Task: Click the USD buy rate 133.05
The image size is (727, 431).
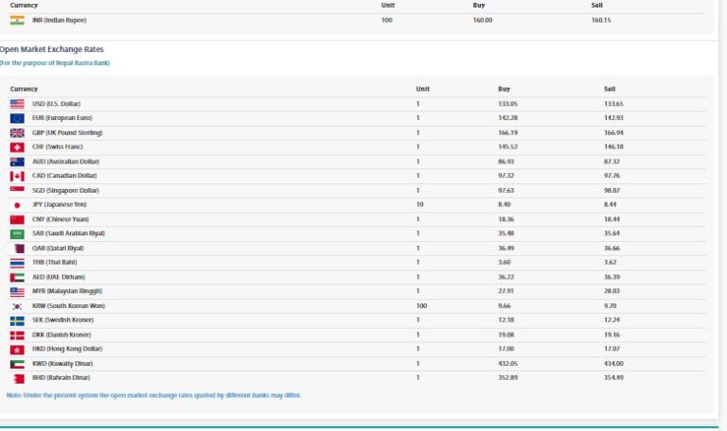Action: [507, 104]
